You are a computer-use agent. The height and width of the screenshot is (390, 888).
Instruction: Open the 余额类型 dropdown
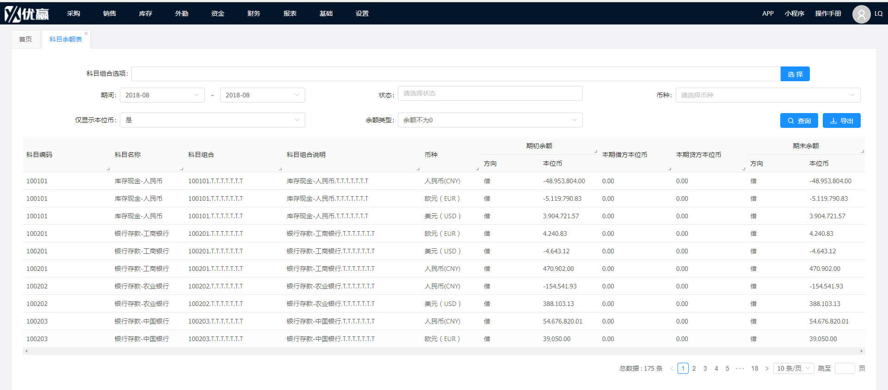pos(490,120)
